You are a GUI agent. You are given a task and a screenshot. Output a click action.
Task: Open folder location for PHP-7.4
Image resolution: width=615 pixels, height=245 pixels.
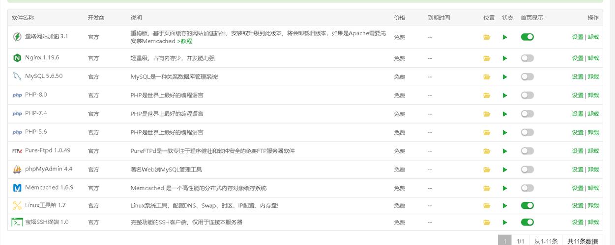pyautogui.click(x=487, y=114)
